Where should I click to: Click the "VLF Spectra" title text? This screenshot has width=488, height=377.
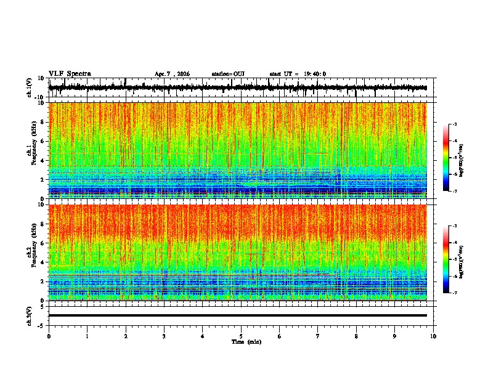(x=70, y=74)
